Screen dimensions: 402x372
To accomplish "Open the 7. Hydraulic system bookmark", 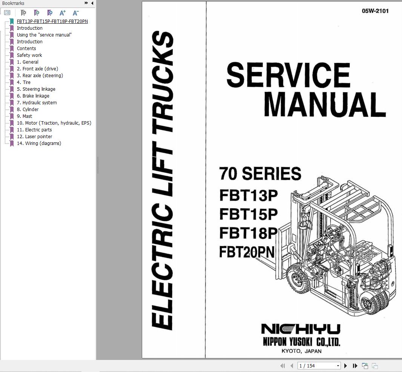I will pyautogui.click(x=37, y=103).
